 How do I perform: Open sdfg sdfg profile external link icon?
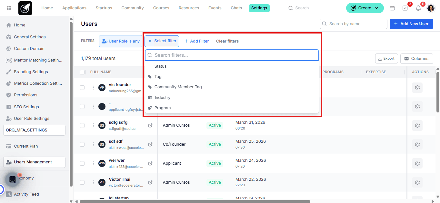(150, 125)
